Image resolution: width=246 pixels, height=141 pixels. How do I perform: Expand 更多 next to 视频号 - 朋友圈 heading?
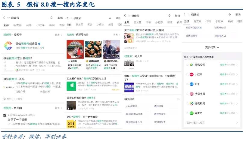(58, 108)
